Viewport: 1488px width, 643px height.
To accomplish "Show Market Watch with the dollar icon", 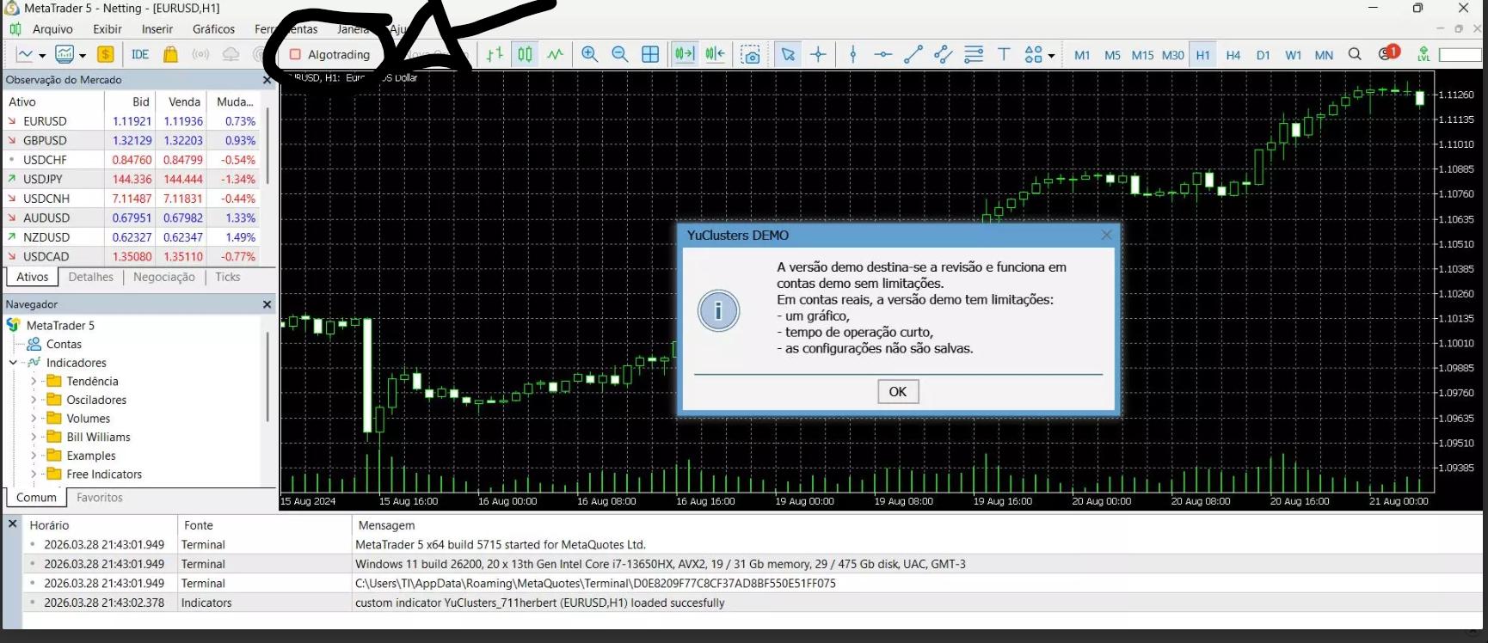I will point(106,54).
